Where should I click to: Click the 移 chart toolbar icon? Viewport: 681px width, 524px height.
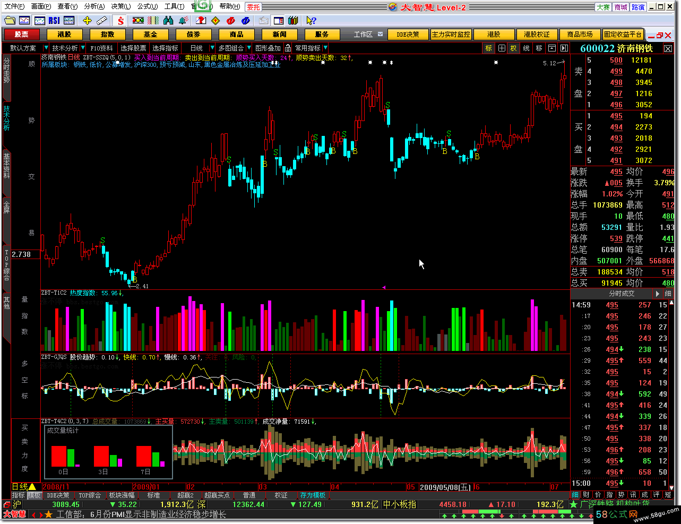(x=539, y=48)
